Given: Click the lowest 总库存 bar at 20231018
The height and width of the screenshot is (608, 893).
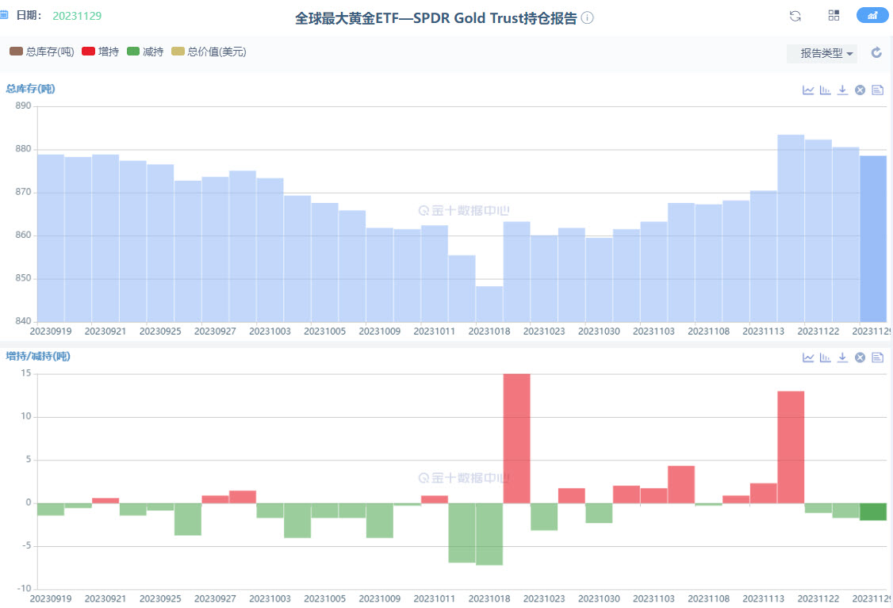Looking at the screenshot, I should (489, 304).
